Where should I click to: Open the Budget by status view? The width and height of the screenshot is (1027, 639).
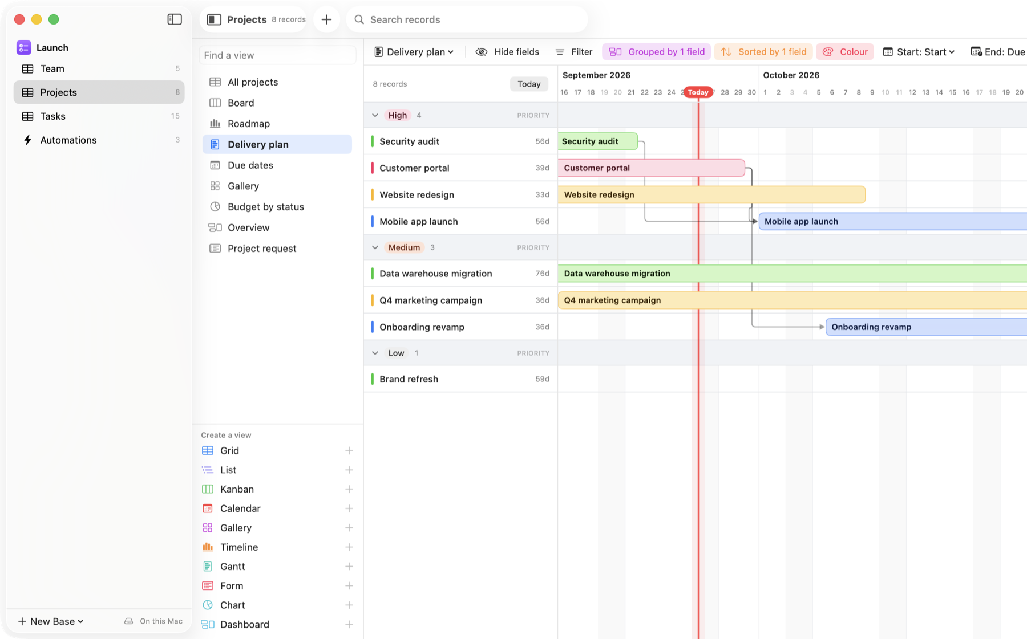pos(277,206)
